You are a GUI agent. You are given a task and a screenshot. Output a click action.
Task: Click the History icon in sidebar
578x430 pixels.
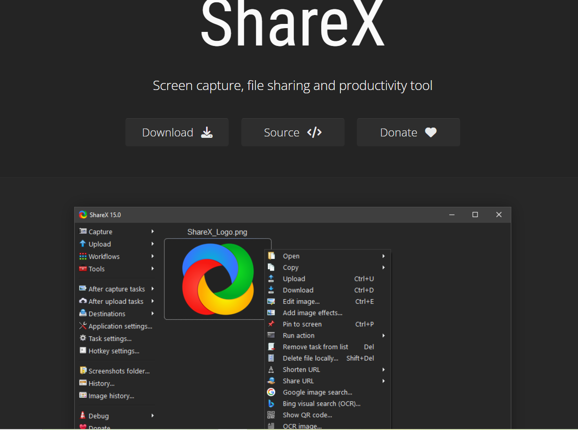(x=83, y=383)
